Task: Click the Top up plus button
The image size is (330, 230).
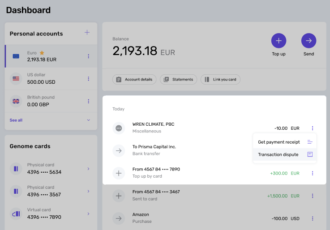Action: [279, 41]
